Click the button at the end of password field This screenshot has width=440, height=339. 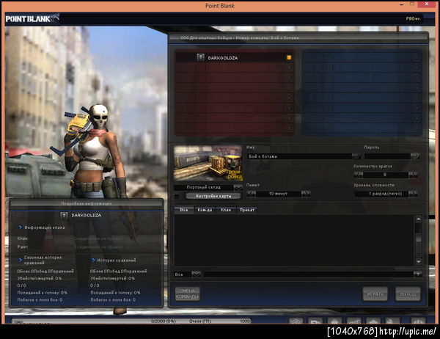pyautogui.click(x=415, y=156)
